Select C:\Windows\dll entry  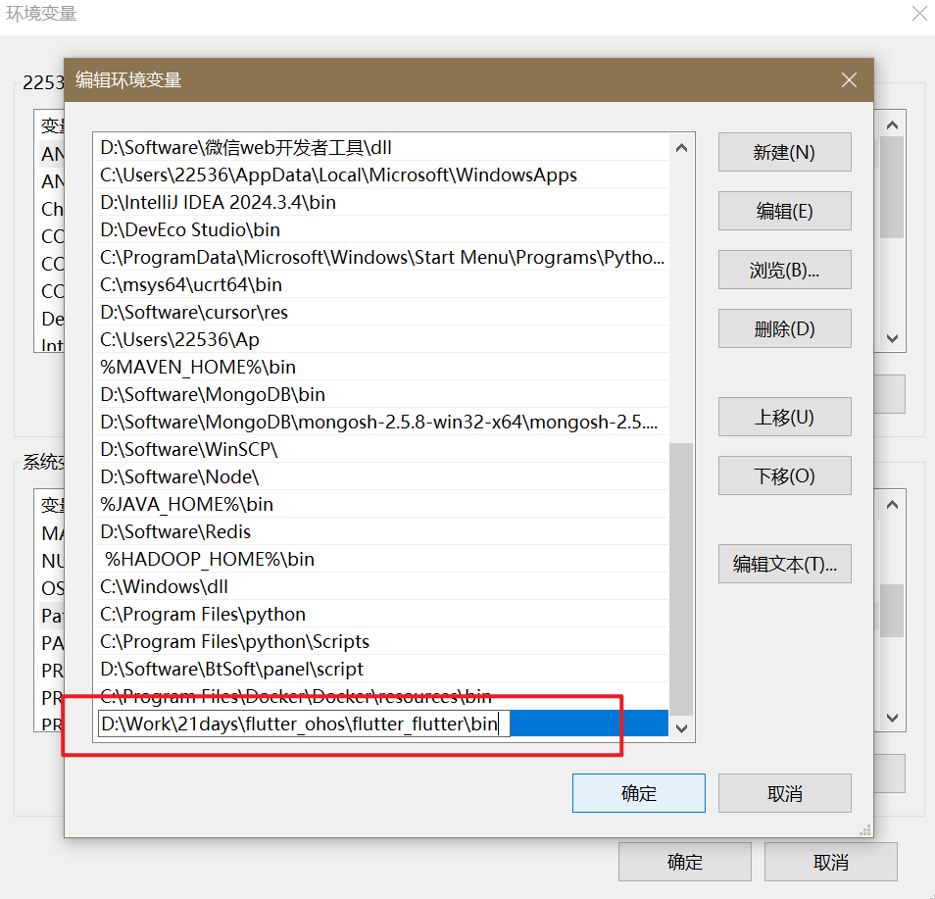point(381,586)
